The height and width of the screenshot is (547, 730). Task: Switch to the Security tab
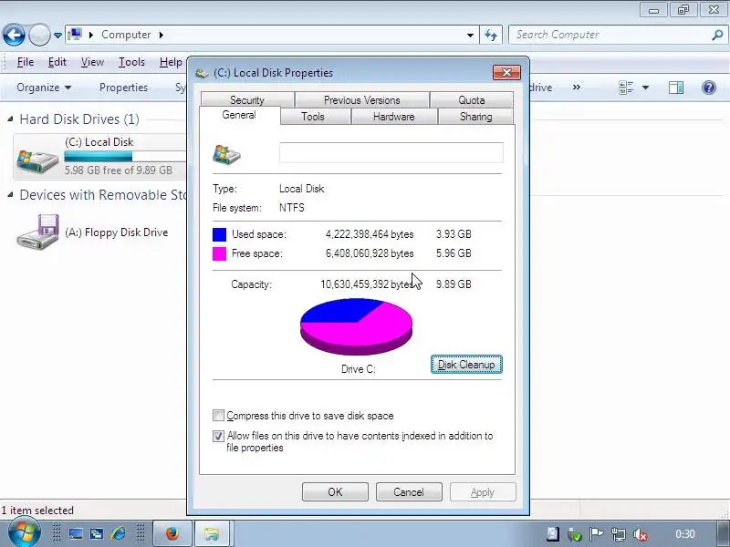pyautogui.click(x=246, y=100)
